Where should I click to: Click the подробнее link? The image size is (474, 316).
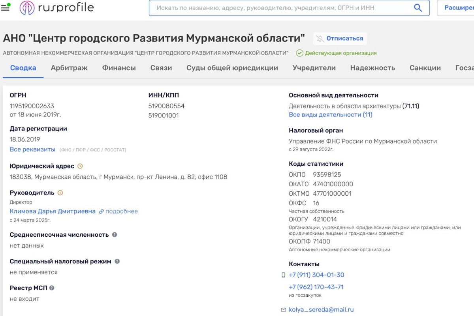coord(122,211)
